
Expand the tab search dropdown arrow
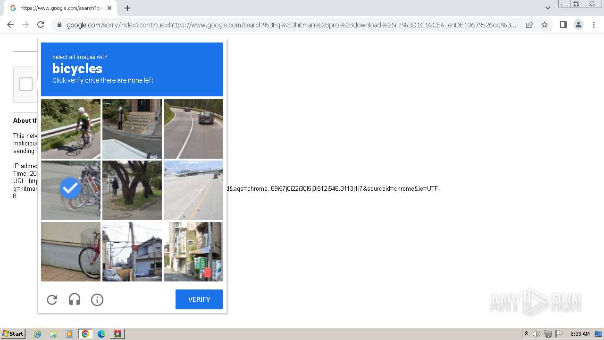pyautogui.click(x=547, y=8)
